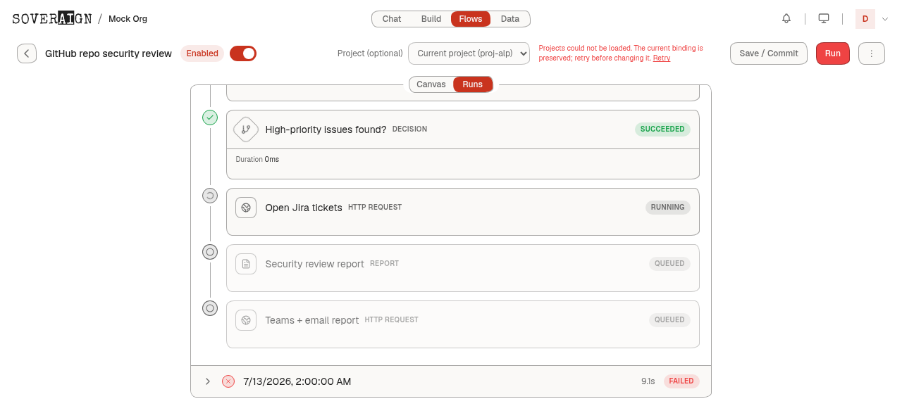Switch to the Build tab
Image resolution: width=902 pixels, height=406 pixels.
coord(431,19)
